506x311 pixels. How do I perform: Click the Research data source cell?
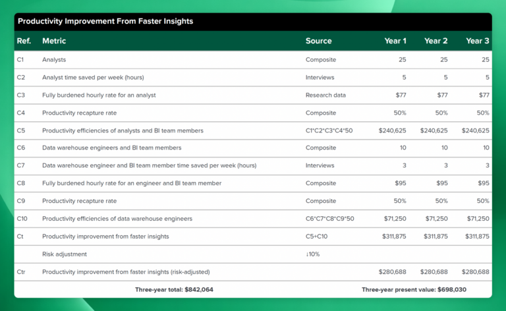point(325,95)
